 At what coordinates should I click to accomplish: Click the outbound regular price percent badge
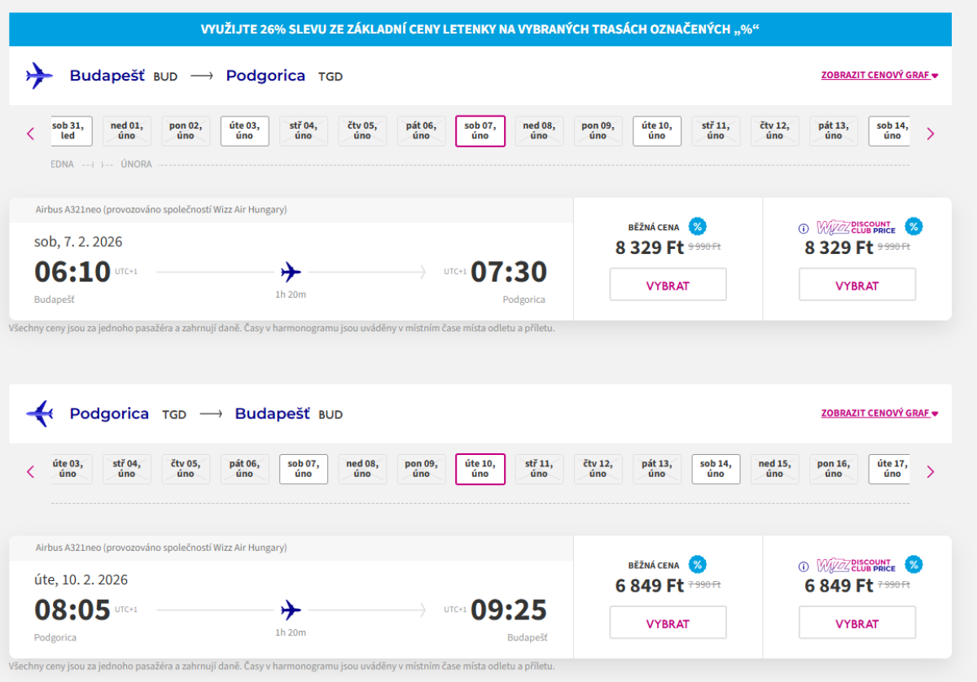697,227
